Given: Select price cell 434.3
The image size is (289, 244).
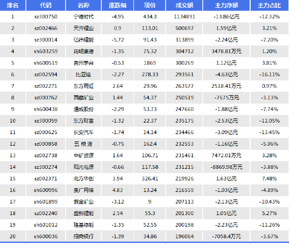Looking at the screenshot, I should click(150, 17).
